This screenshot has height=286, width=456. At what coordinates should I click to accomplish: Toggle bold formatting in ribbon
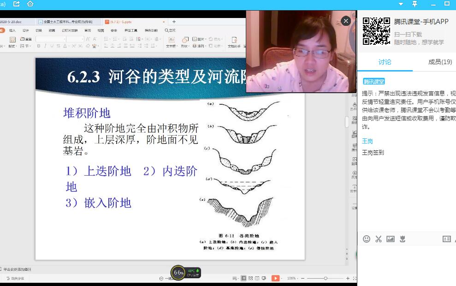[x=39, y=46]
